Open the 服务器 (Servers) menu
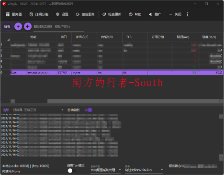 coord(14,14)
